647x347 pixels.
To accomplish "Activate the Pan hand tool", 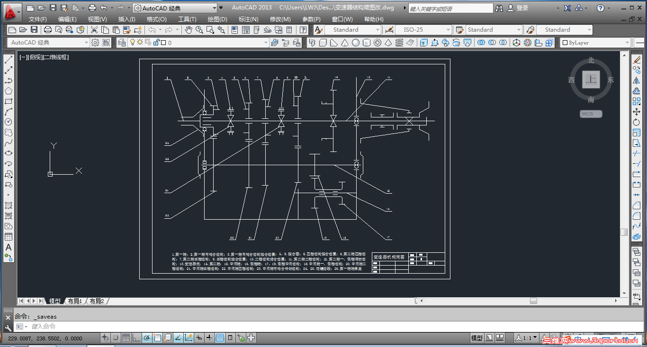I will (189, 30).
